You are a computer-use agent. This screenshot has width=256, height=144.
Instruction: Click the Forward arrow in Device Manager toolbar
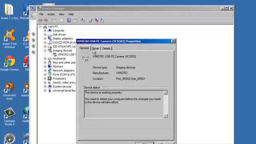[x=46, y=20]
